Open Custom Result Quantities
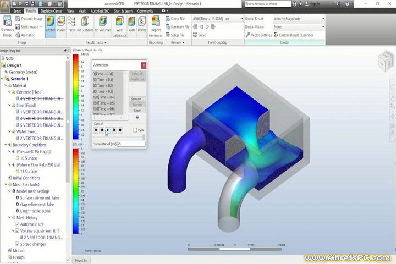396x264 pixels. 294,35
